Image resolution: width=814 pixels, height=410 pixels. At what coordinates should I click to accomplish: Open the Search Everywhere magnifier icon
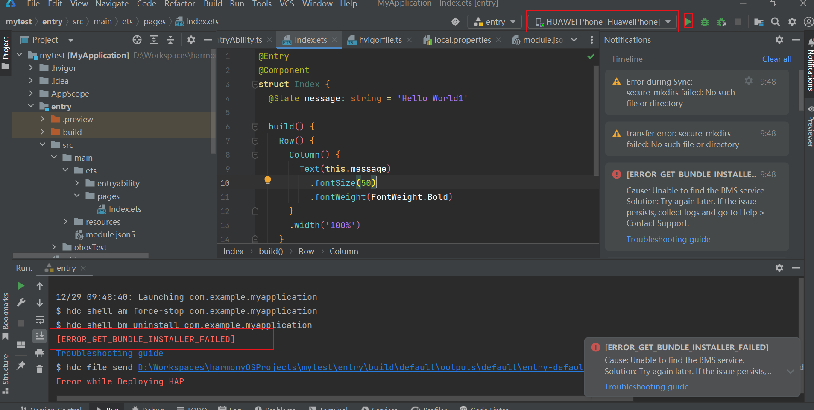pyautogui.click(x=776, y=22)
